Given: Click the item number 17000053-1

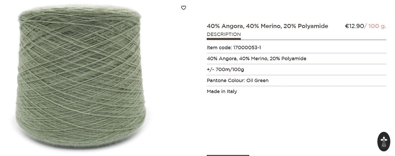Looking at the screenshot, I should [x=247, y=47].
